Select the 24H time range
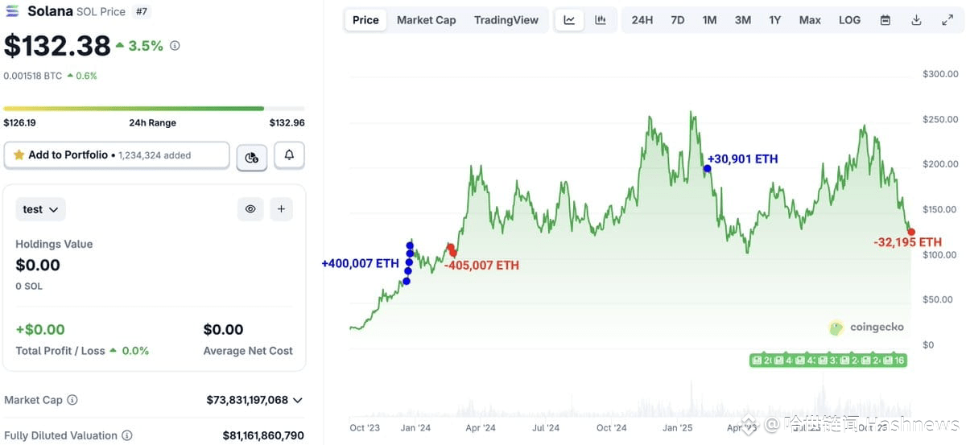The width and height of the screenshot is (966, 445). [642, 20]
